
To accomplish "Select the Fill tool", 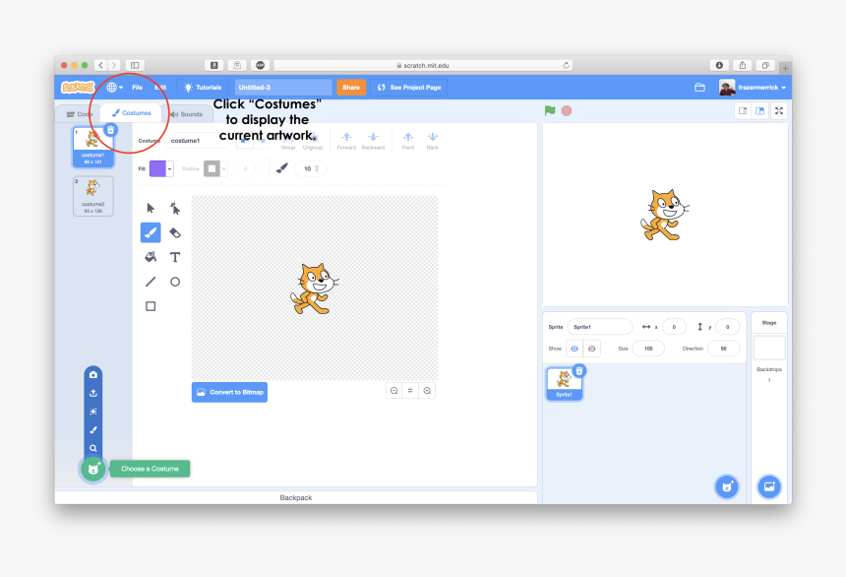I will [x=151, y=257].
